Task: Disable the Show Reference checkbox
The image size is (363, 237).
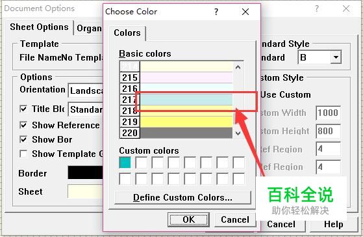Action: pos(23,125)
